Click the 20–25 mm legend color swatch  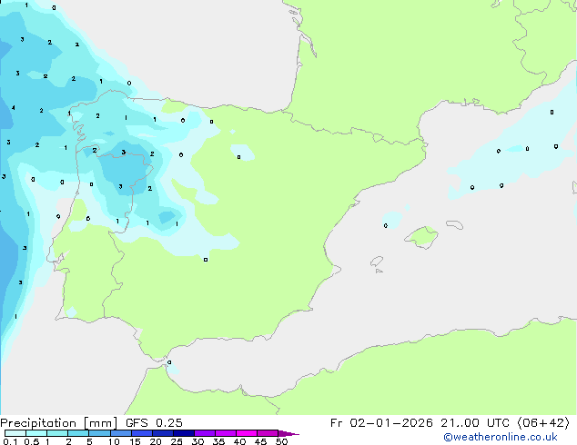[162, 433]
